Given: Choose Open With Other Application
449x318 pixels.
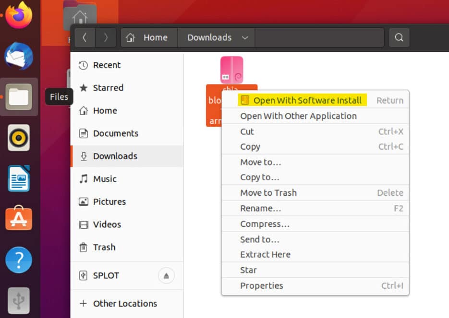Looking at the screenshot, I should pos(315,116).
